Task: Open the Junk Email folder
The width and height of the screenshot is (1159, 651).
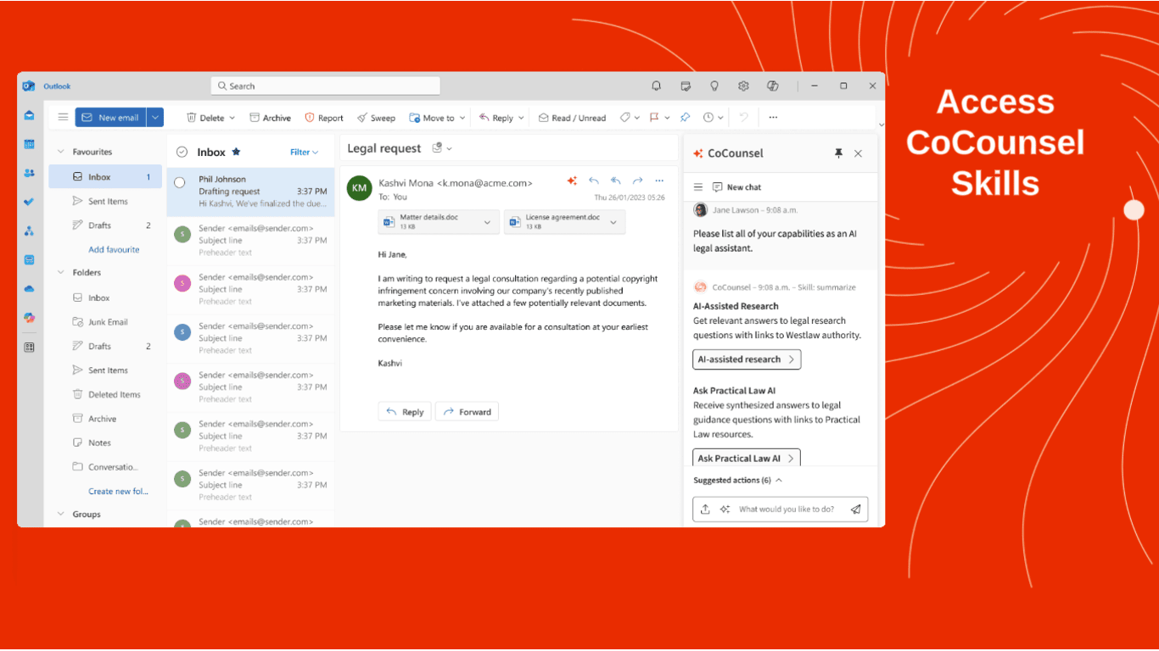Action: tap(100, 322)
